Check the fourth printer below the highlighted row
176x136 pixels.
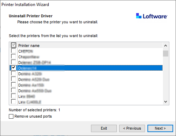click(13, 90)
